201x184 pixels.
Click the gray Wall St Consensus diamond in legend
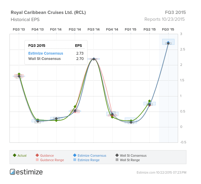(x=117, y=155)
